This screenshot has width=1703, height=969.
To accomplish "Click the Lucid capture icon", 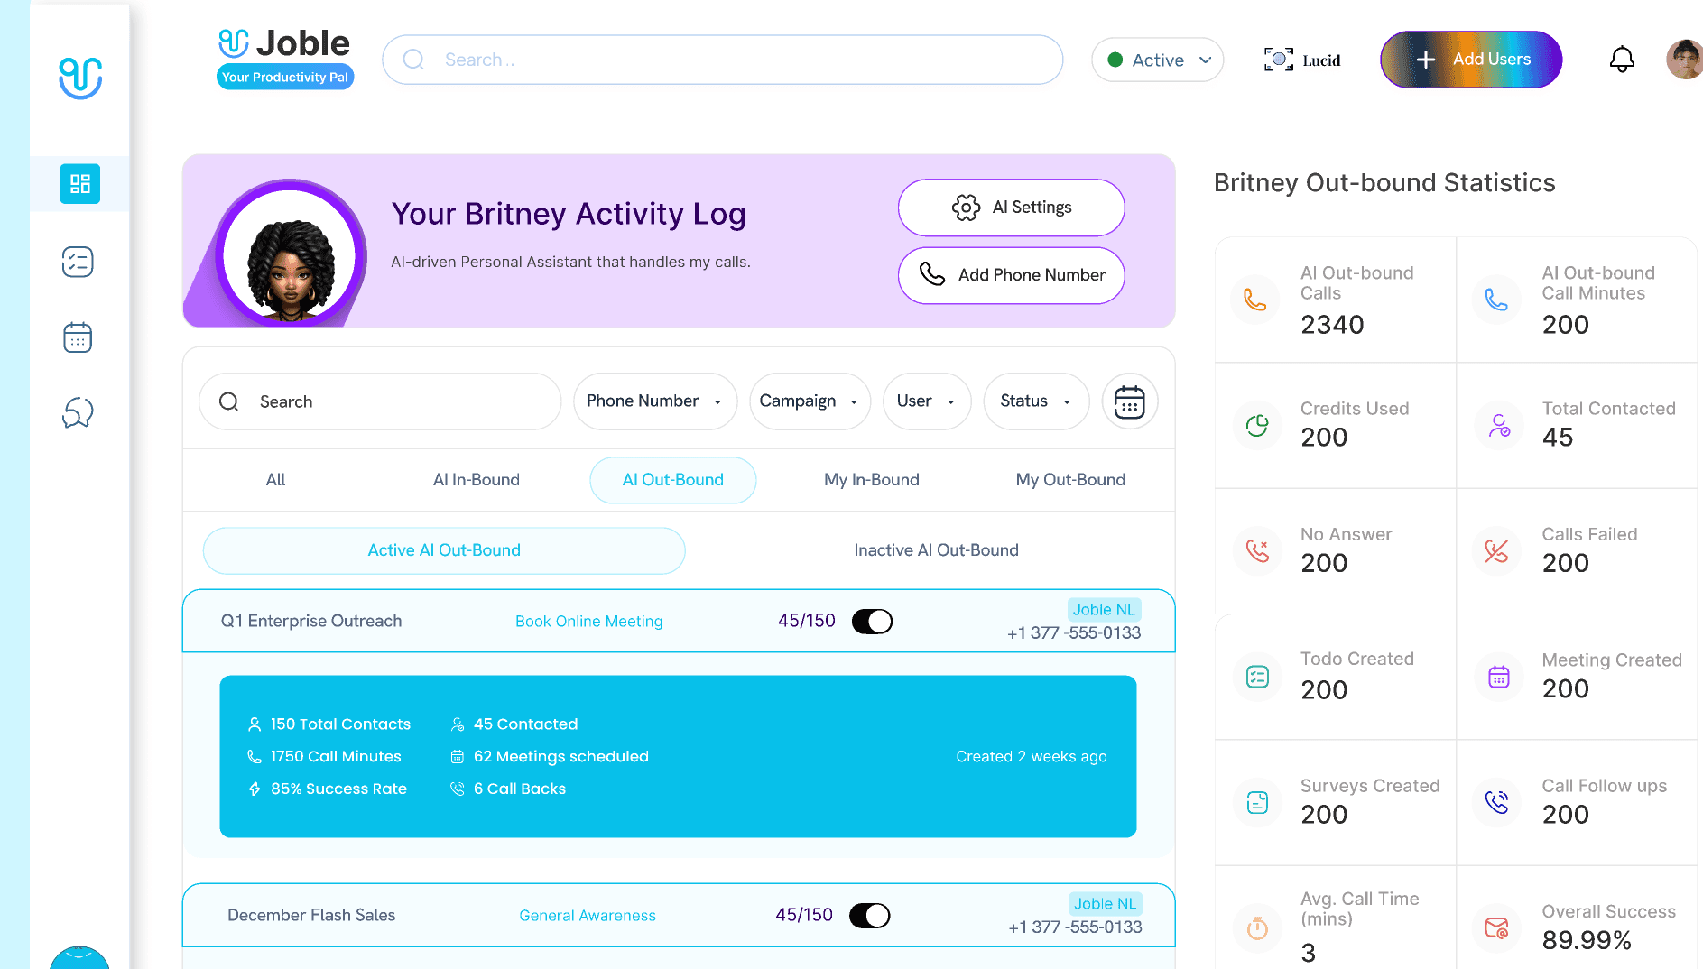I will tap(1278, 60).
